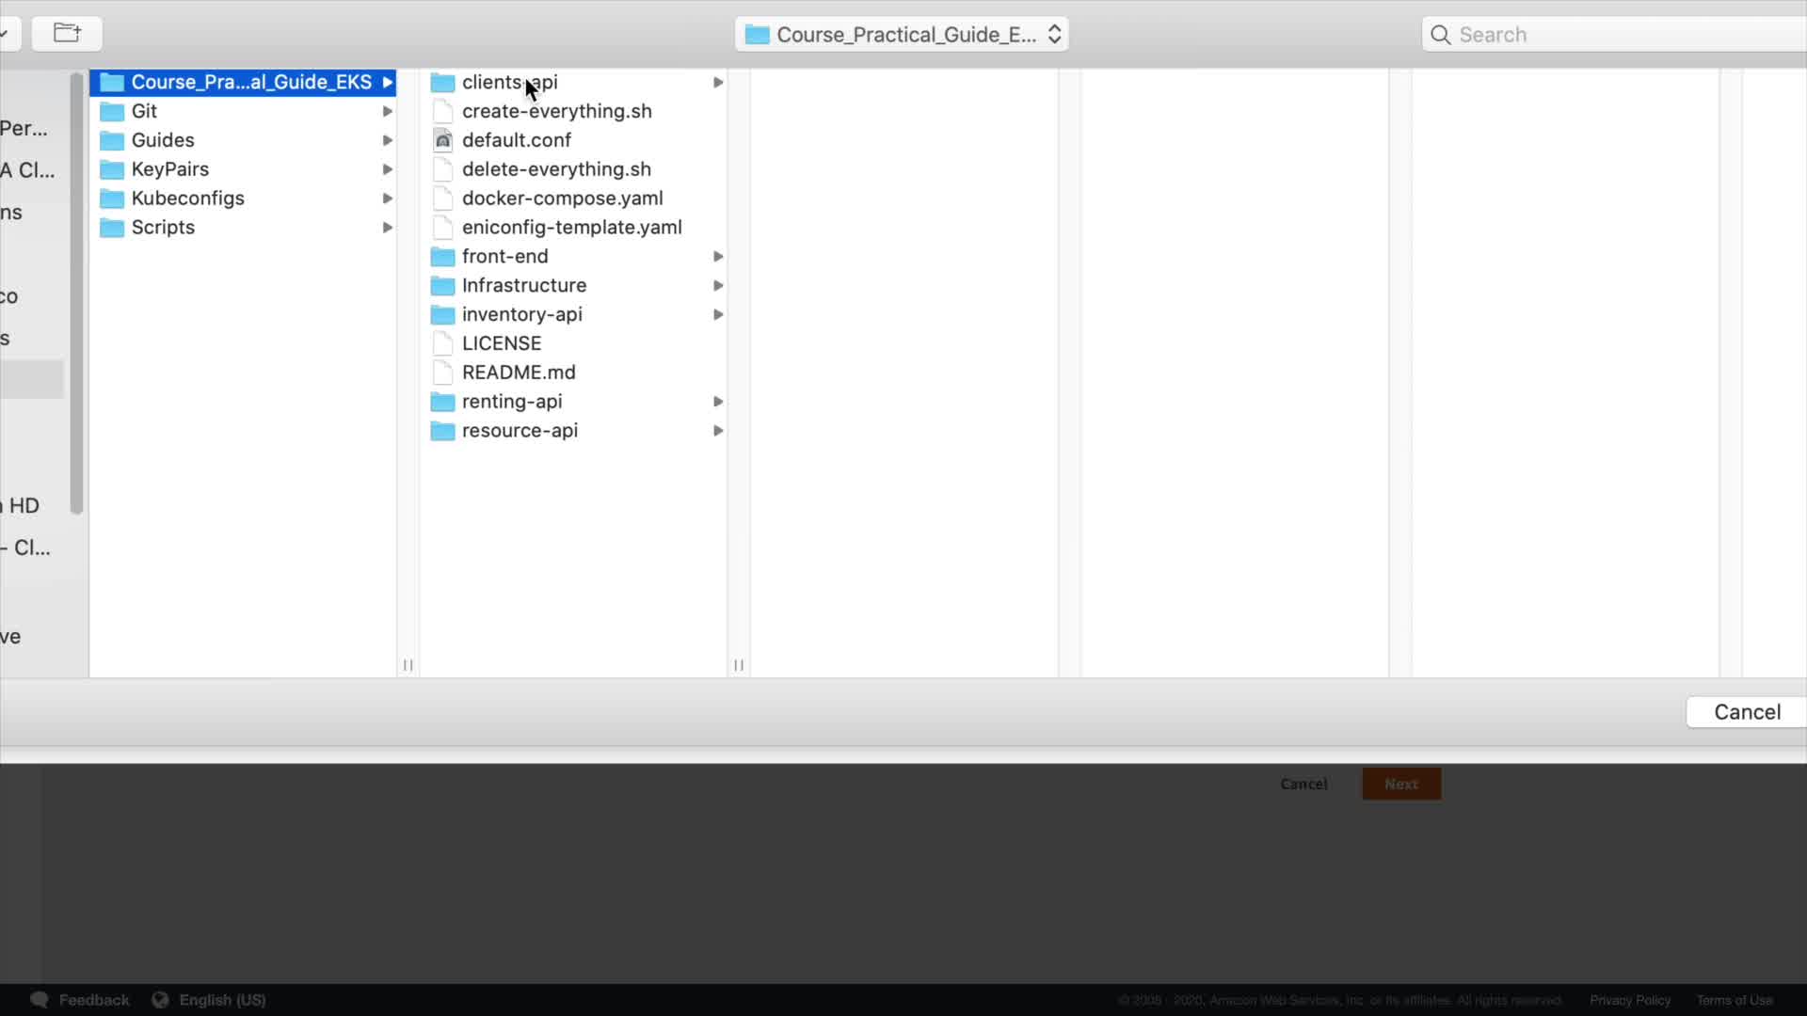Select the README.md file
This screenshot has height=1016, width=1807.
point(519,373)
